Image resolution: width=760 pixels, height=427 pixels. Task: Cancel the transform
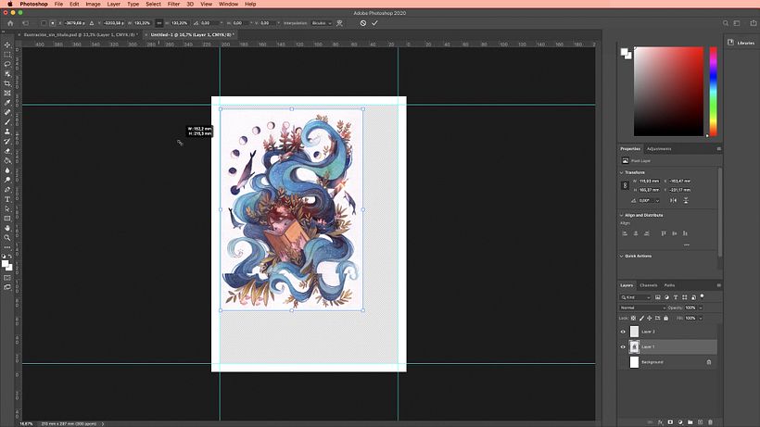click(x=363, y=23)
